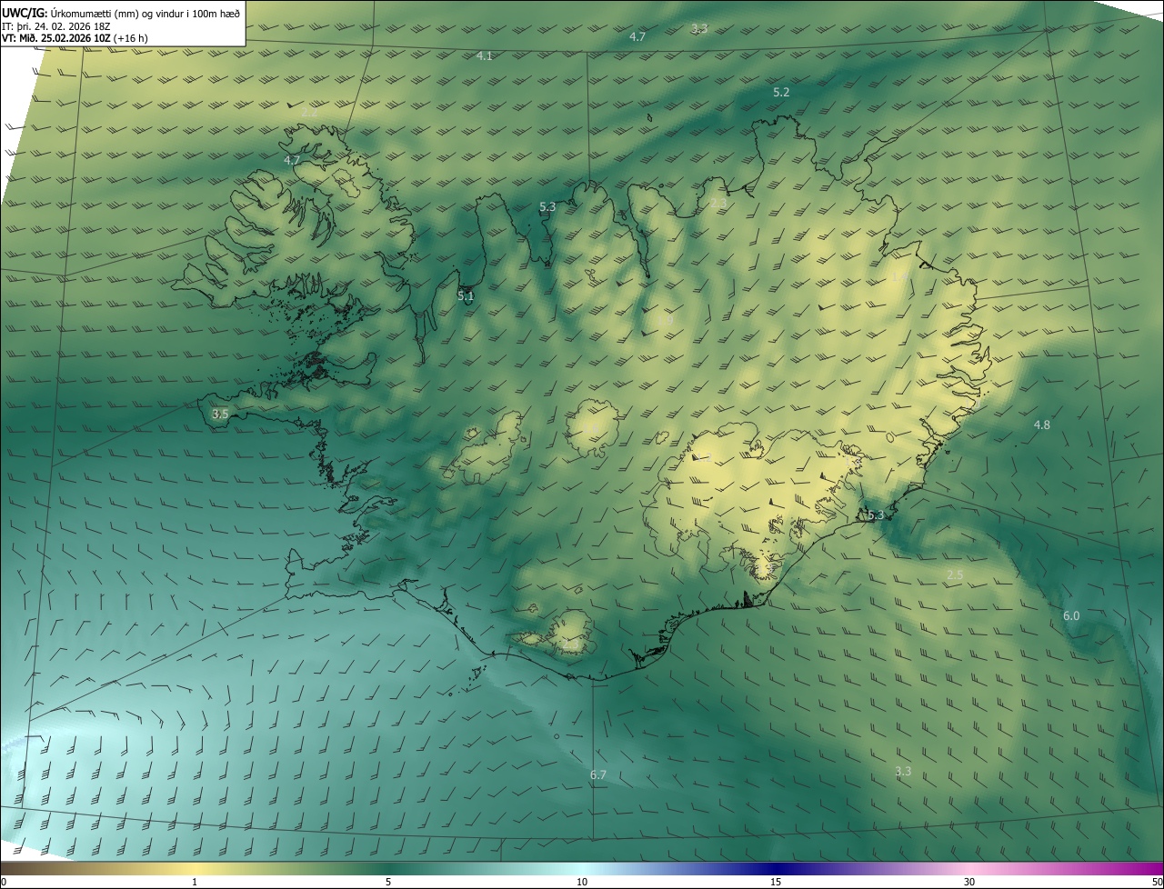This screenshot has height=889, width=1164.
Task: Click the 4.8 value off the east coast
Action: tap(1042, 425)
